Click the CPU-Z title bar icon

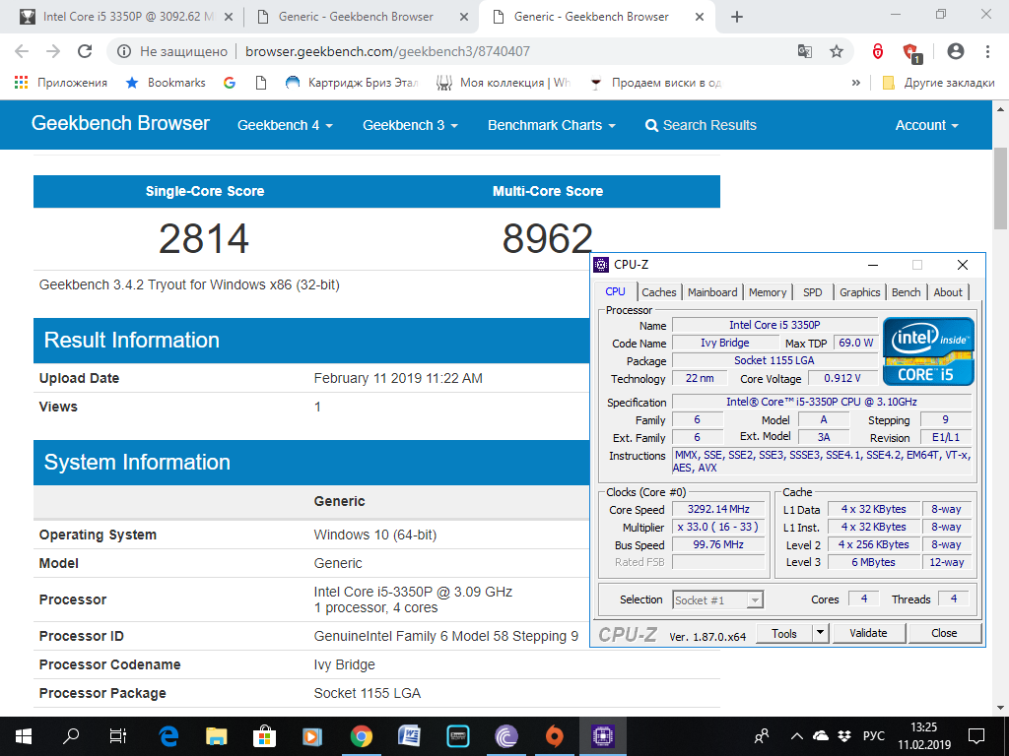[x=601, y=264]
